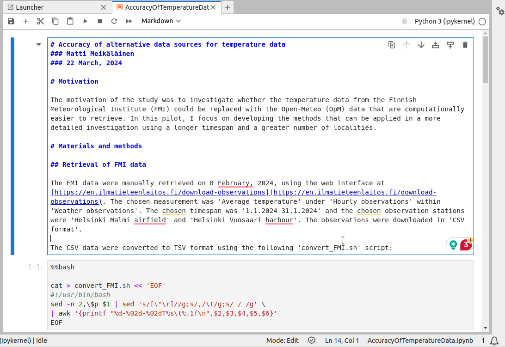505x347 pixels.
Task: Click the first underlined word 'chosen'
Action: click(174, 211)
